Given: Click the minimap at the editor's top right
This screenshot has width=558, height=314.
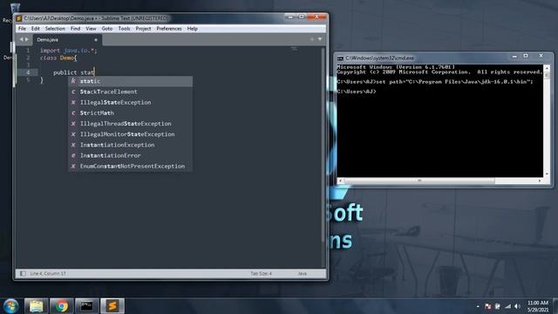Looking at the screenshot, I should (x=295, y=49).
